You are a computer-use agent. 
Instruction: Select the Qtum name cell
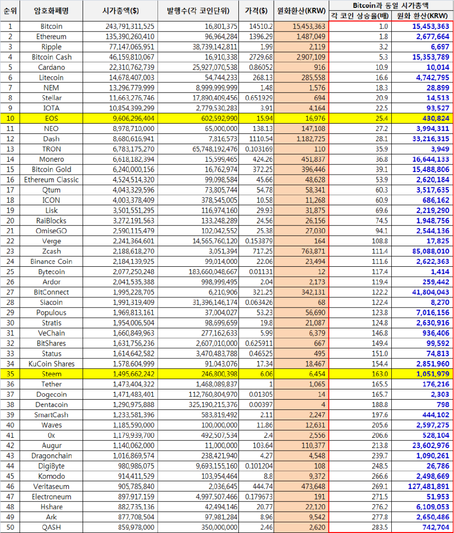(51, 190)
